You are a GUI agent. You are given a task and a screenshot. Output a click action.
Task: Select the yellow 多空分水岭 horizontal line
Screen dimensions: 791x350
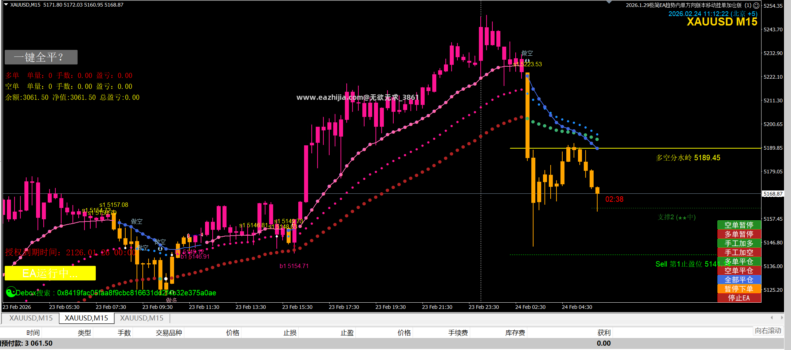(x=635, y=148)
